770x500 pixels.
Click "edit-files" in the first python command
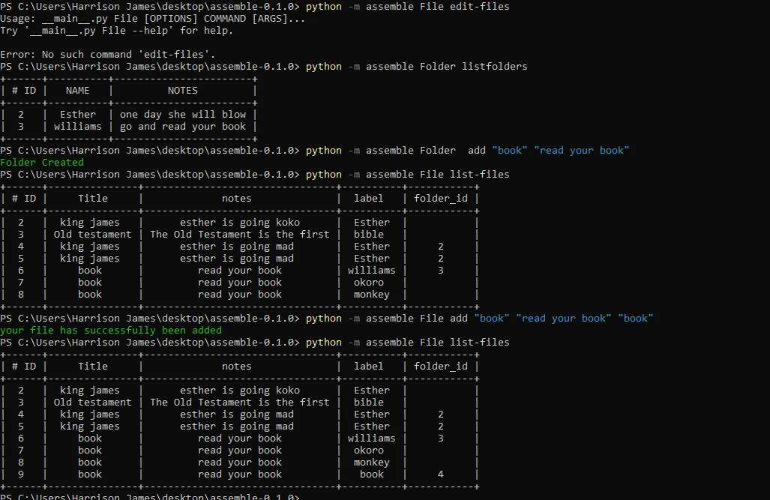coord(480,7)
